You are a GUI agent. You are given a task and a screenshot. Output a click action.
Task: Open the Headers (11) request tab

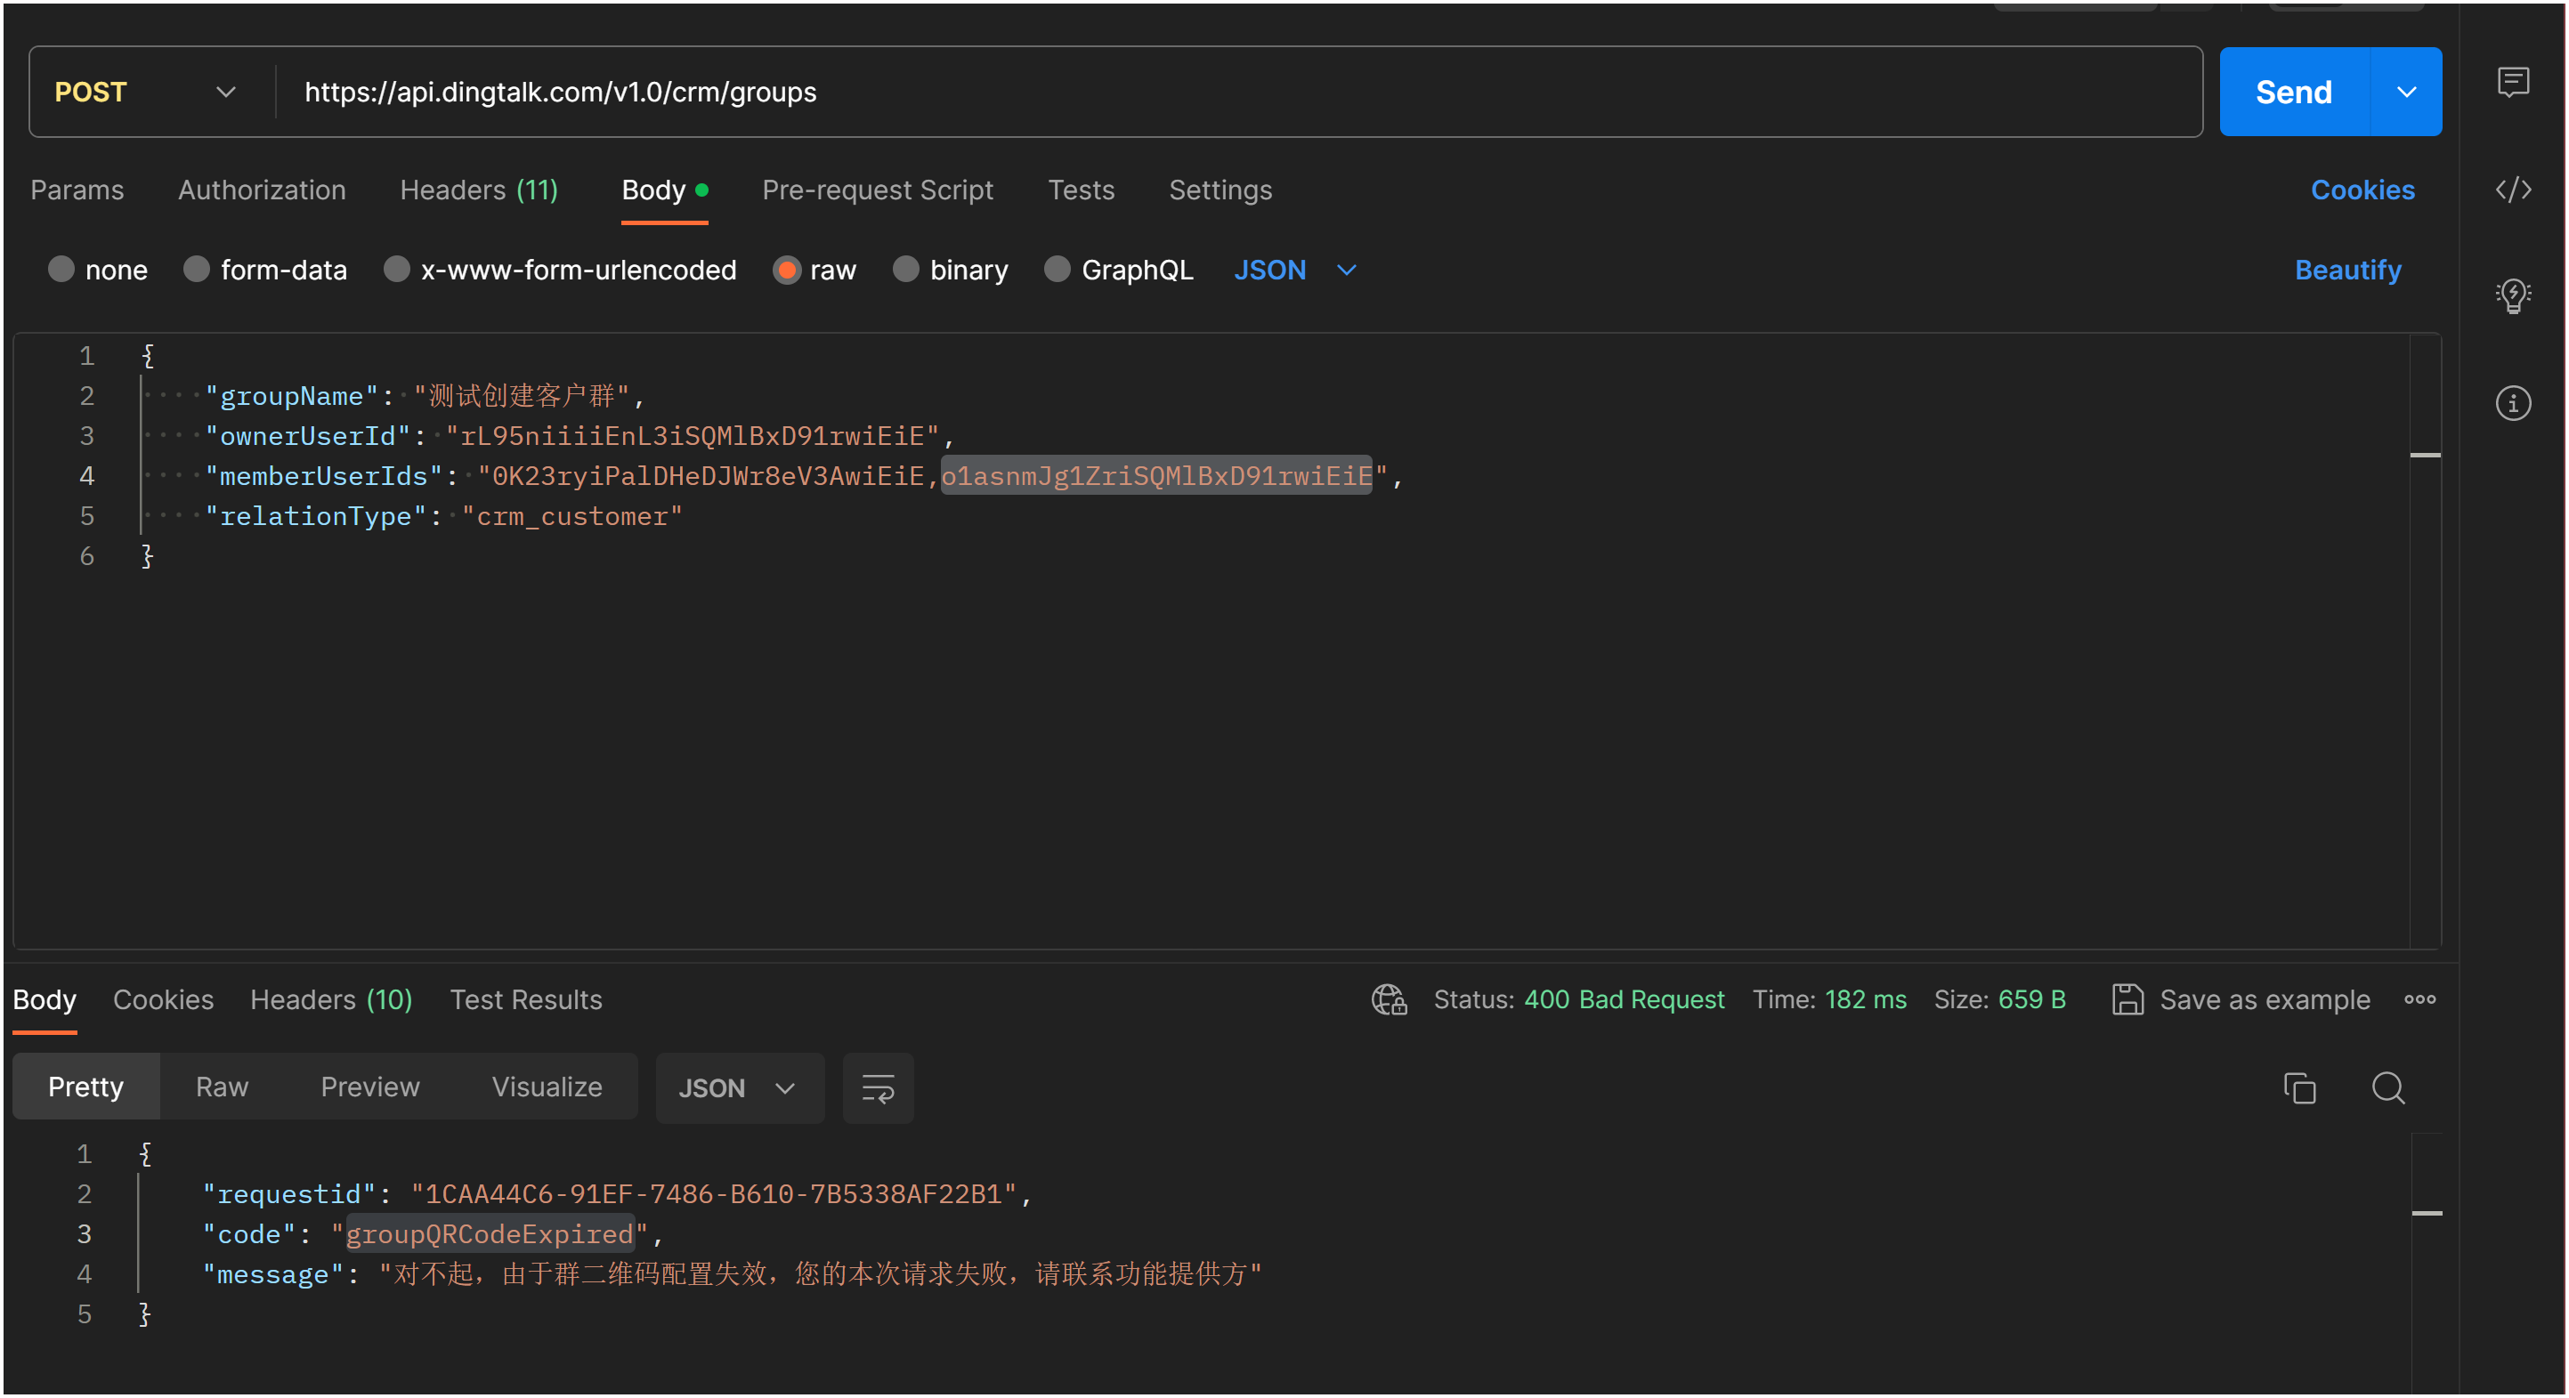[x=479, y=190]
